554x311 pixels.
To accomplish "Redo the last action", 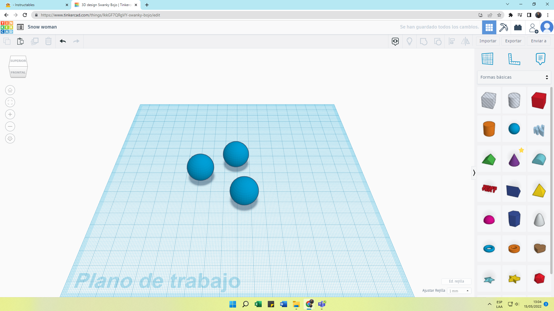I will [x=76, y=41].
